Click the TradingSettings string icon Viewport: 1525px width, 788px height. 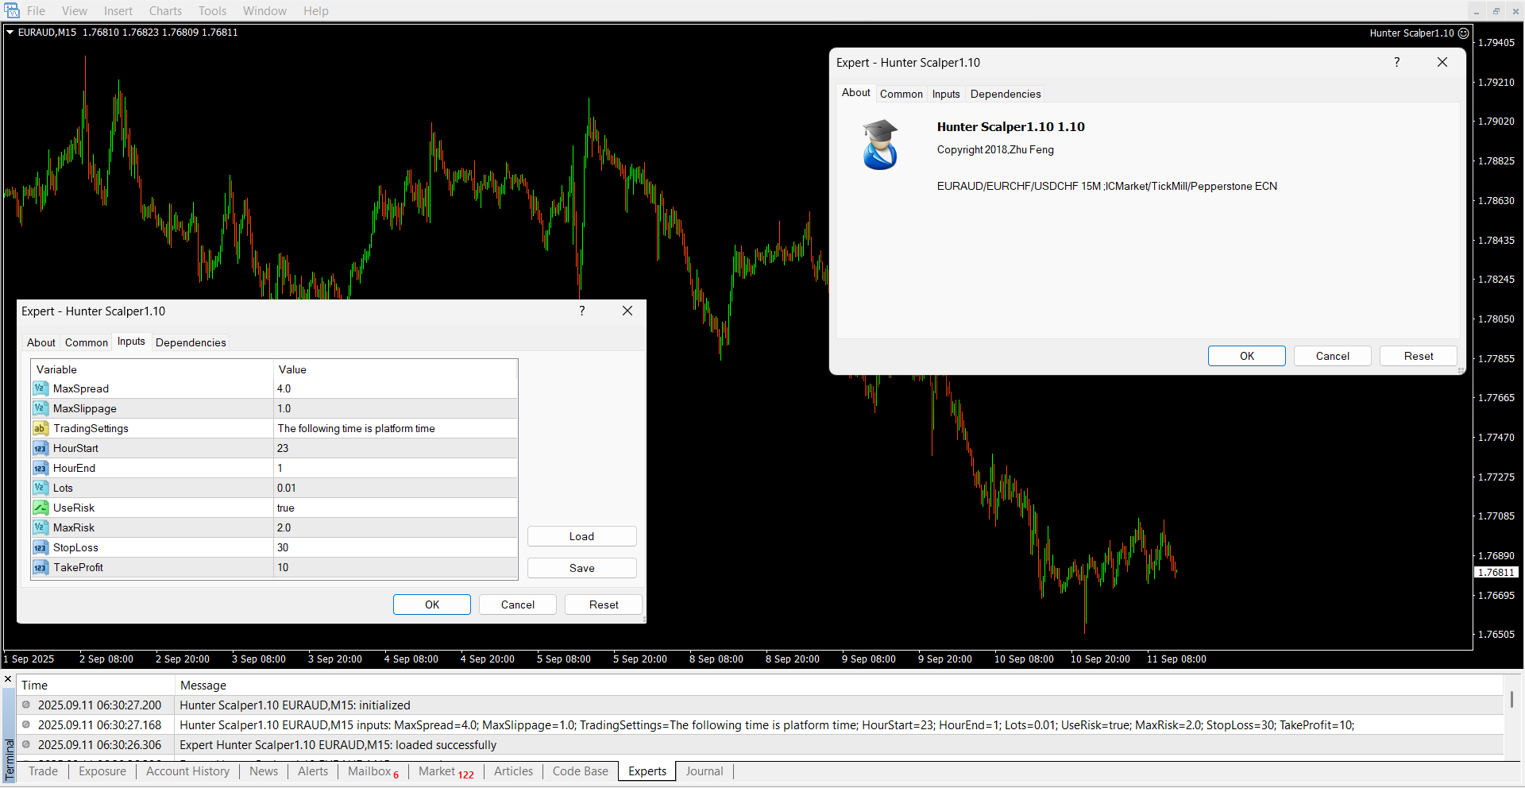coord(41,428)
